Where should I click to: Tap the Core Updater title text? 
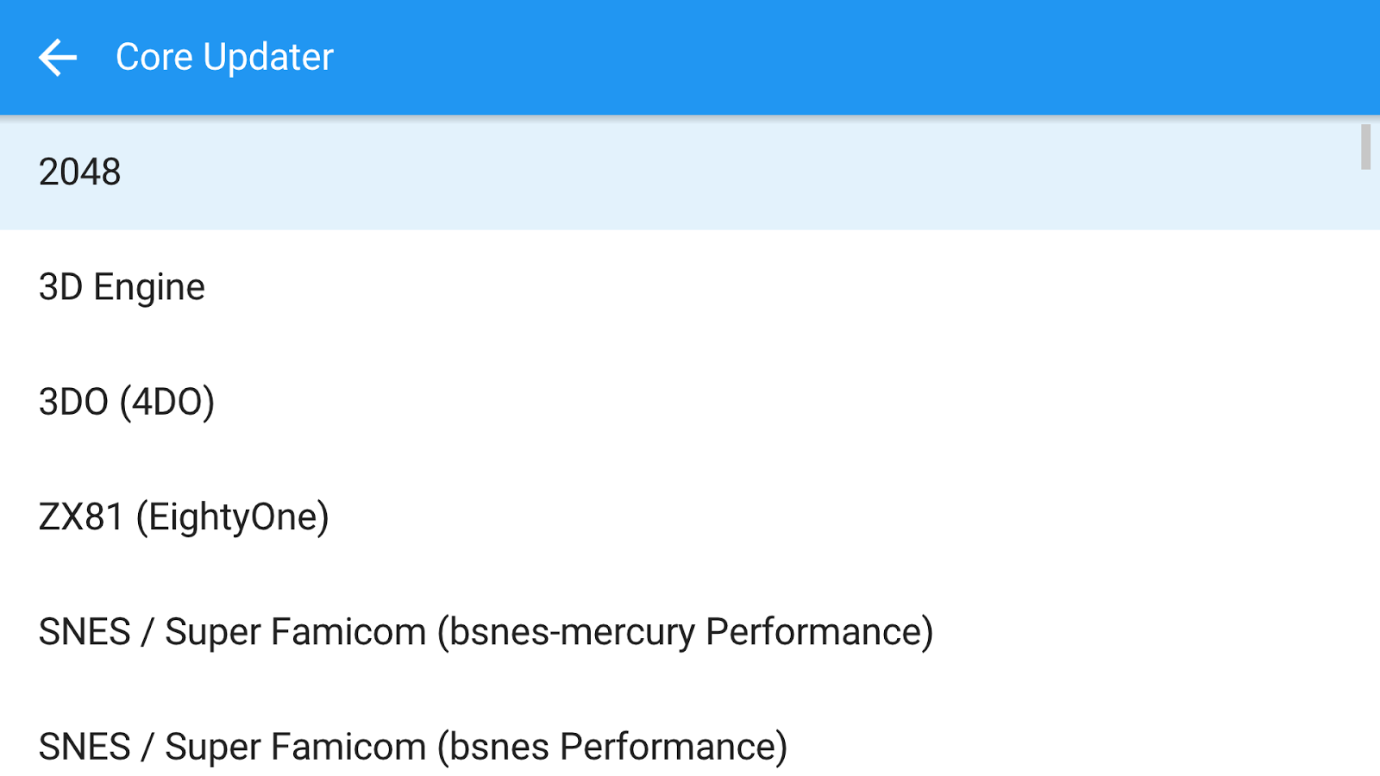click(x=224, y=58)
